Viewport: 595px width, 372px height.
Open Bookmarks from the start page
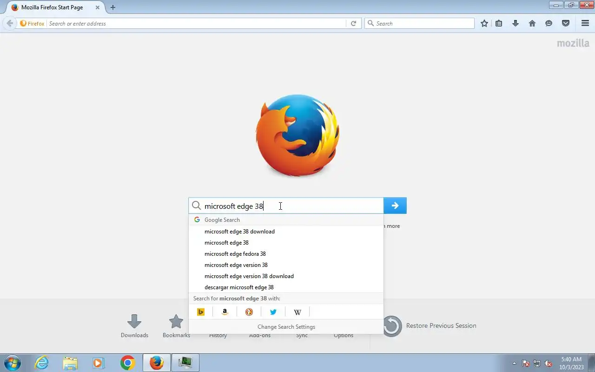[x=176, y=326]
